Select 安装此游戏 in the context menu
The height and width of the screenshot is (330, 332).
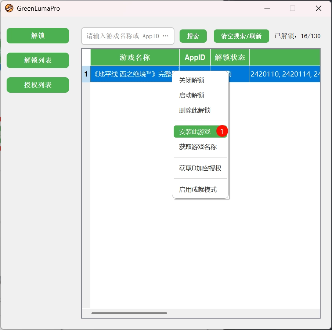[200, 132]
